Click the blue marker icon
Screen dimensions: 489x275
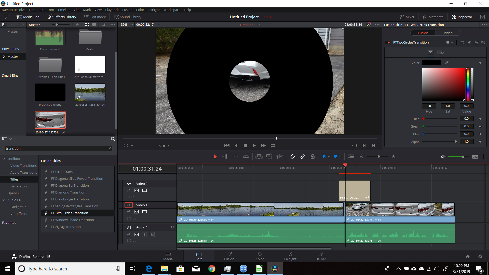pyautogui.click(x=335, y=157)
